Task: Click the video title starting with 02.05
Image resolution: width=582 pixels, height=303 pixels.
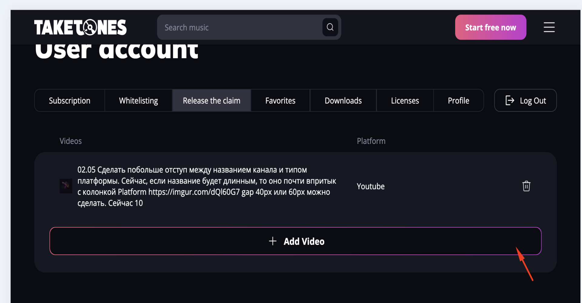Action: (206, 186)
